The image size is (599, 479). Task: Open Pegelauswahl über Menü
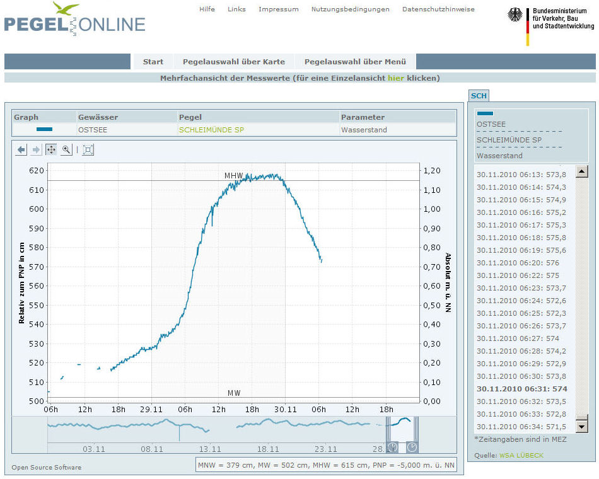tap(355, 62)
